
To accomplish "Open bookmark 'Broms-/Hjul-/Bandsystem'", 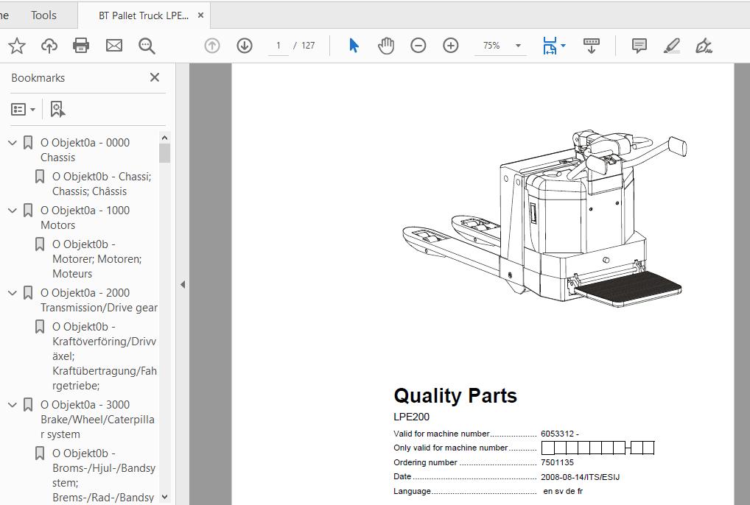I will click(105, 476).
